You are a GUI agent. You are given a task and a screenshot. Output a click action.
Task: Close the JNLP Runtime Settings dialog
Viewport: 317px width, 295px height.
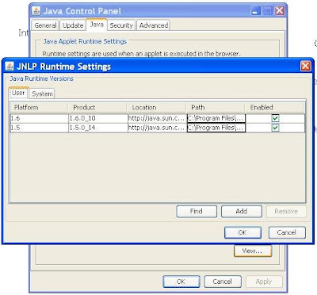point(305,66)
